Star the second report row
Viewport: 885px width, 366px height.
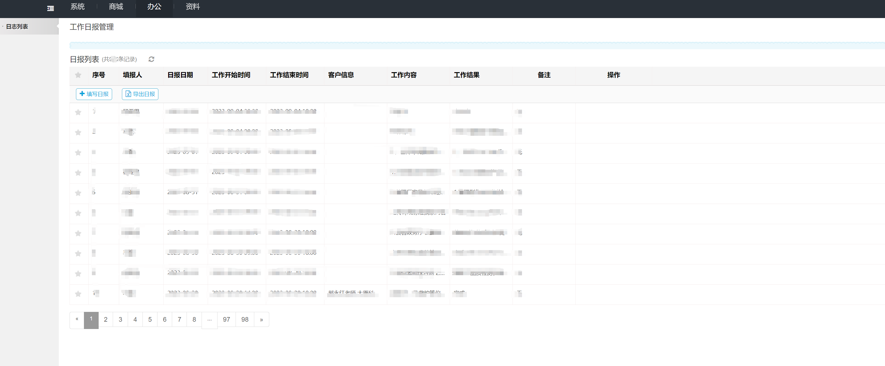78,132
